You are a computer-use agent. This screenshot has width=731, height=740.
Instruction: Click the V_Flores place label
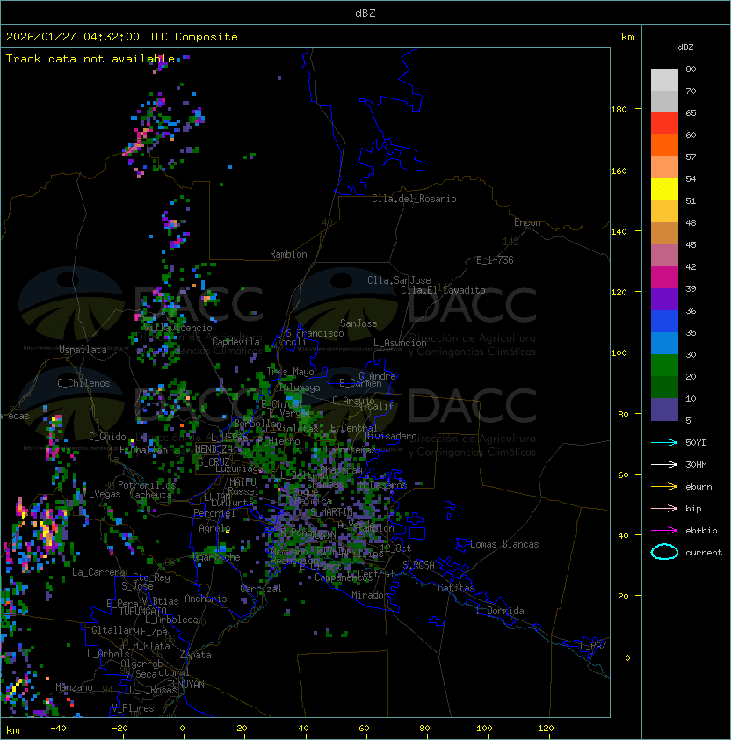click(x=133, y=707)
